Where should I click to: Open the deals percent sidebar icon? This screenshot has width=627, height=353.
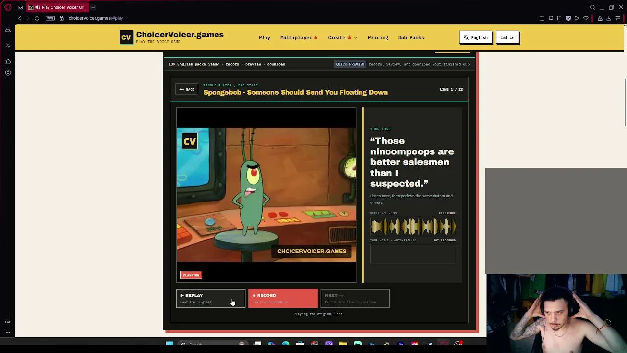pyautogui.click(x=8, y=45)
